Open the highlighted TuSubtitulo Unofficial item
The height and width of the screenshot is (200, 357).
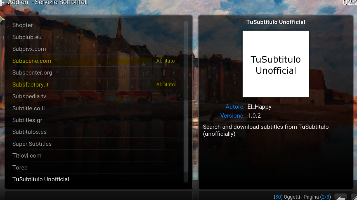95,179
